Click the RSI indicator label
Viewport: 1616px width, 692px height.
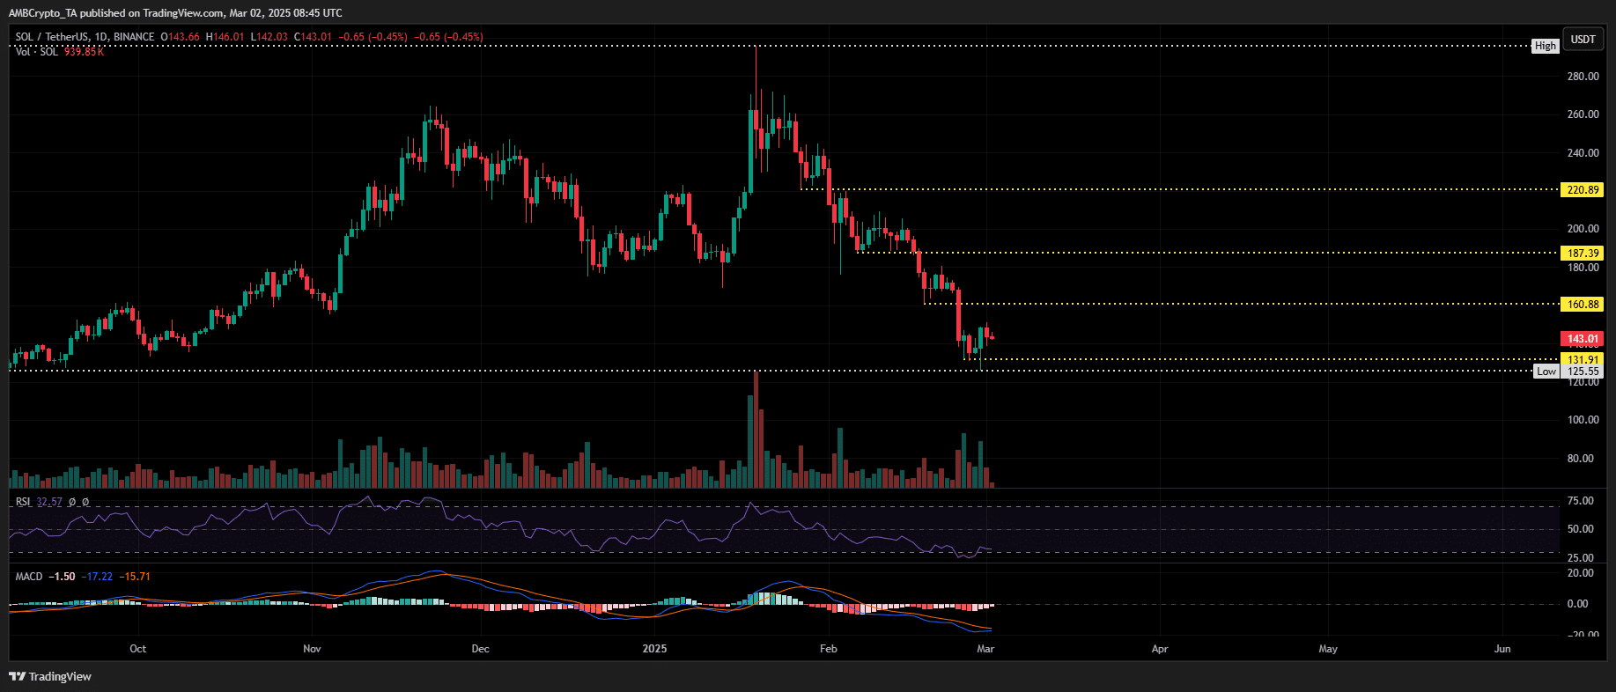click(23, 502)
